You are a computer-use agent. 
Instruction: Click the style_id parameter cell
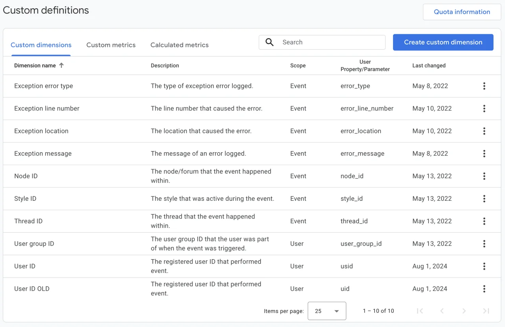pos(352,198)
